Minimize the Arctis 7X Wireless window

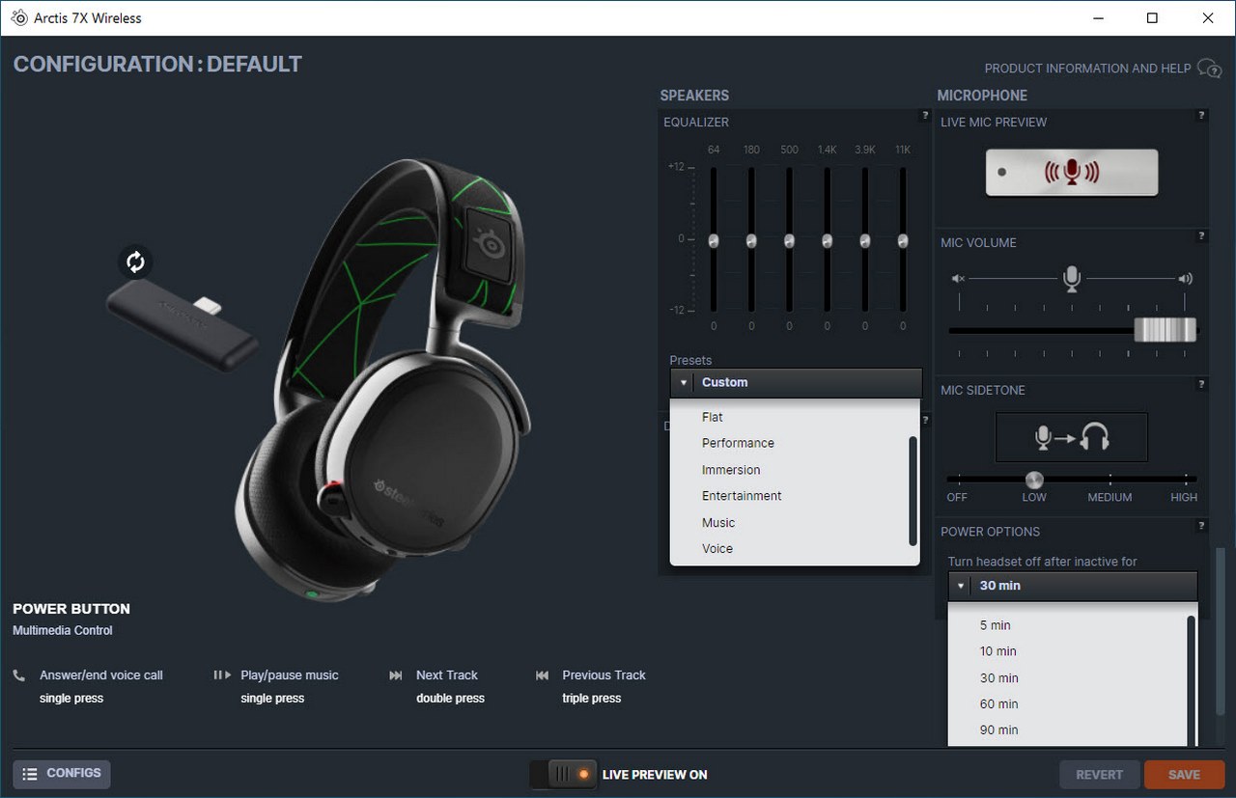pos(1099,17)
